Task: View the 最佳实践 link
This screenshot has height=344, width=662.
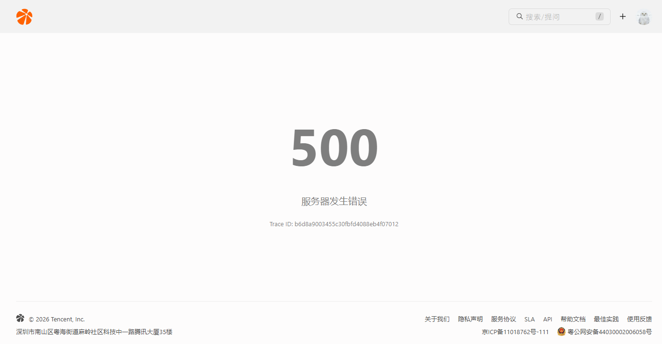Action: pyautogui.click(x=606, y=319)
